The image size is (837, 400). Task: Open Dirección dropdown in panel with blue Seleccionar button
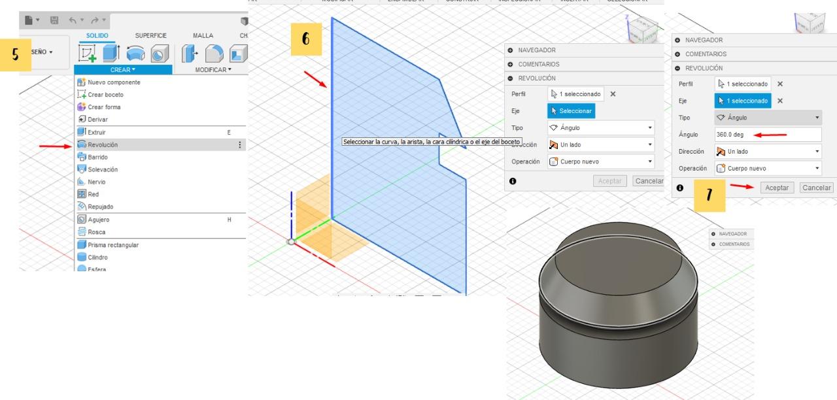[x=601, y=144]
